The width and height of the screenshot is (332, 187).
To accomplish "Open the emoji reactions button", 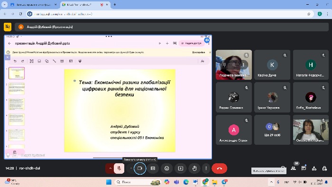I will click(x=167, y=168).
